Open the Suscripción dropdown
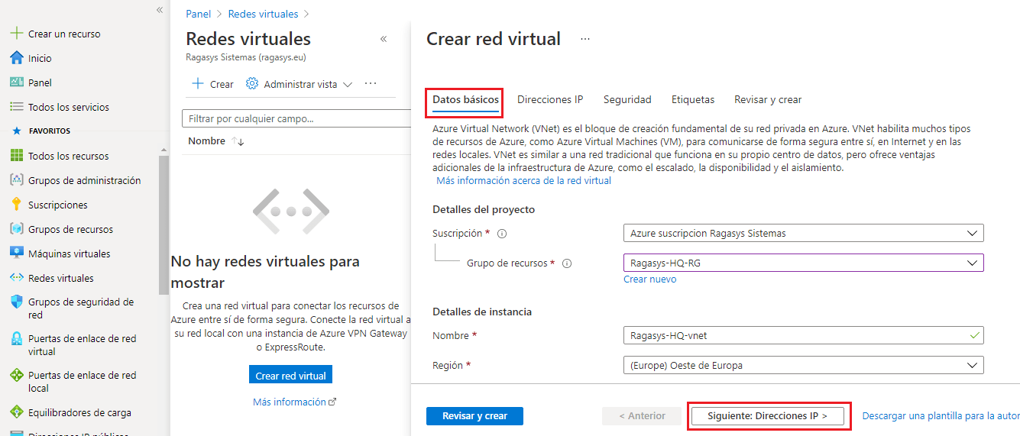 coord(803,233)
